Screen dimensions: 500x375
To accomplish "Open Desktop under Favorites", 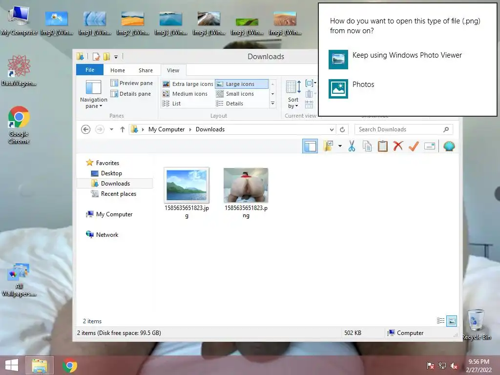I will pyautogui.click(x=106, y=173).
